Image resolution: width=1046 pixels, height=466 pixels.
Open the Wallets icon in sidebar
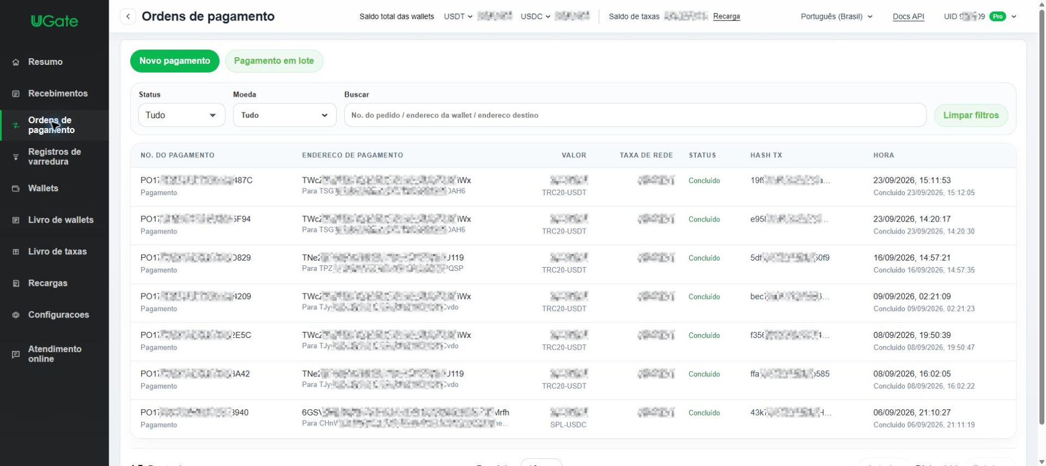(16, 189)
